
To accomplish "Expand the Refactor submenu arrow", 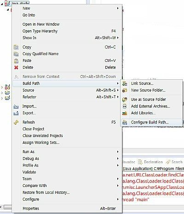I will click(x=118, y=97).
